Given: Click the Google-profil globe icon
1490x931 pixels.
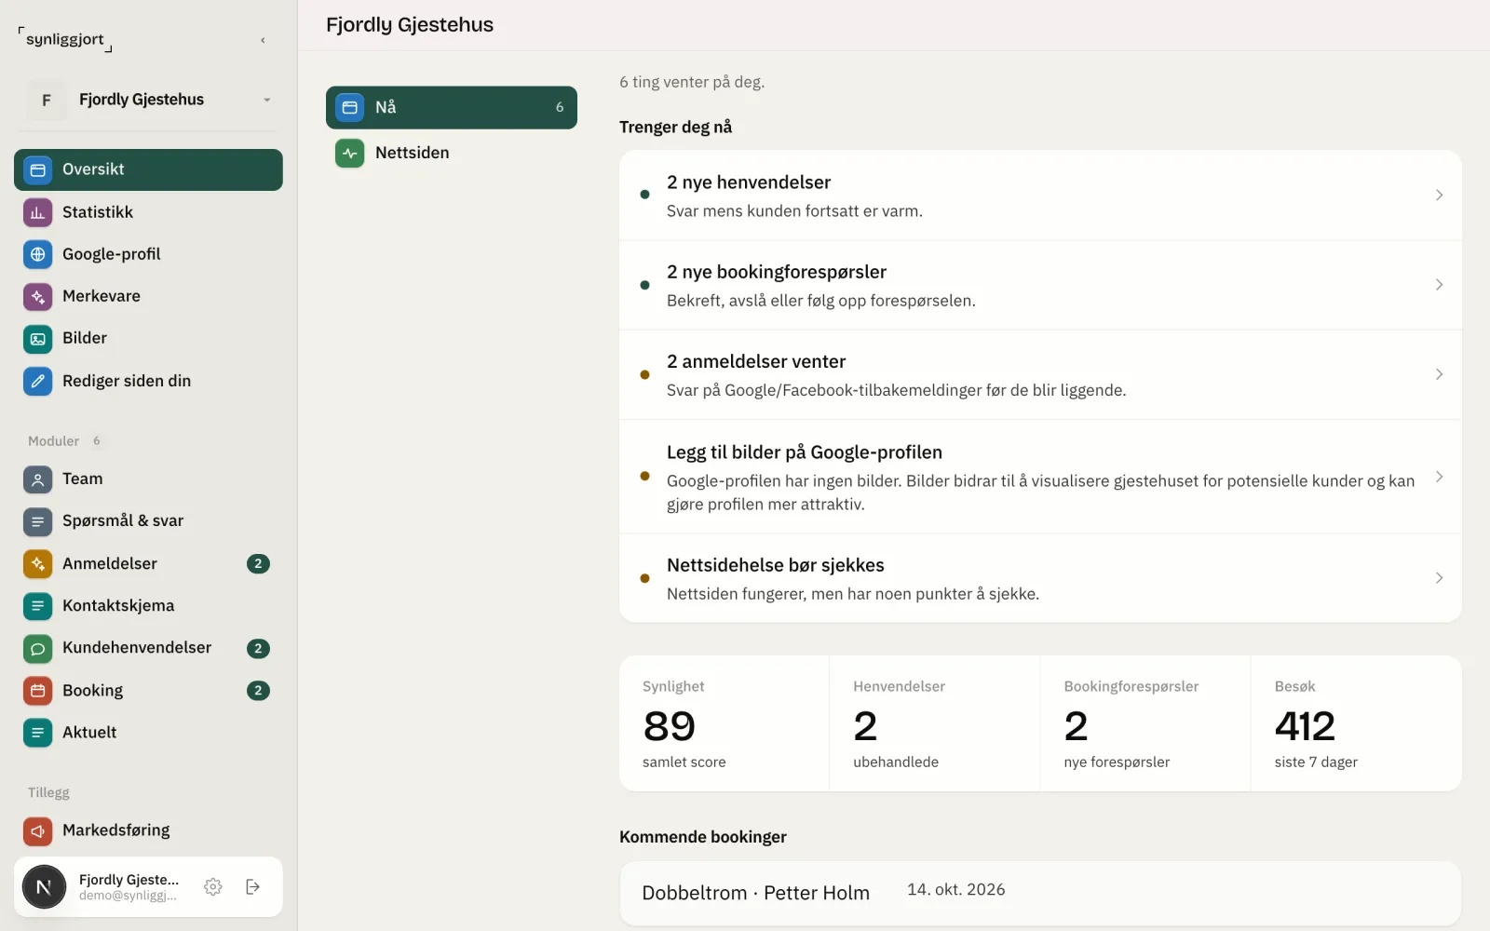Looking at the screenshot, I should click(x=37, y=254).
